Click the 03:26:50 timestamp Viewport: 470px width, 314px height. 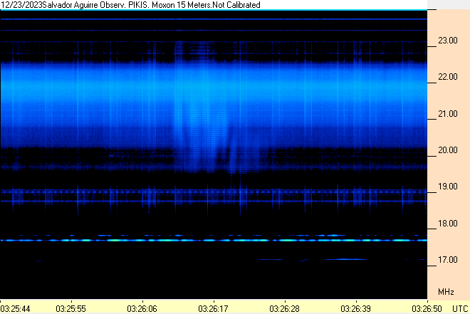tap(427, 308)
